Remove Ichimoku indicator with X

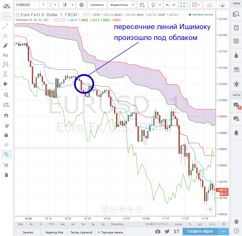(x=64, y=20)
